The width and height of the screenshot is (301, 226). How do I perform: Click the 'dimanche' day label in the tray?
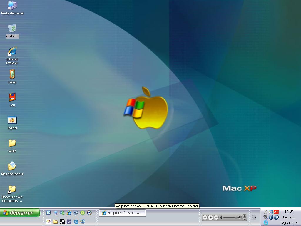point(289,217)
